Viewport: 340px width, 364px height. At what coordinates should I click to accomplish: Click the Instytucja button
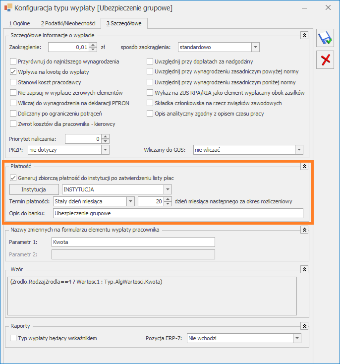pos(34,189)
